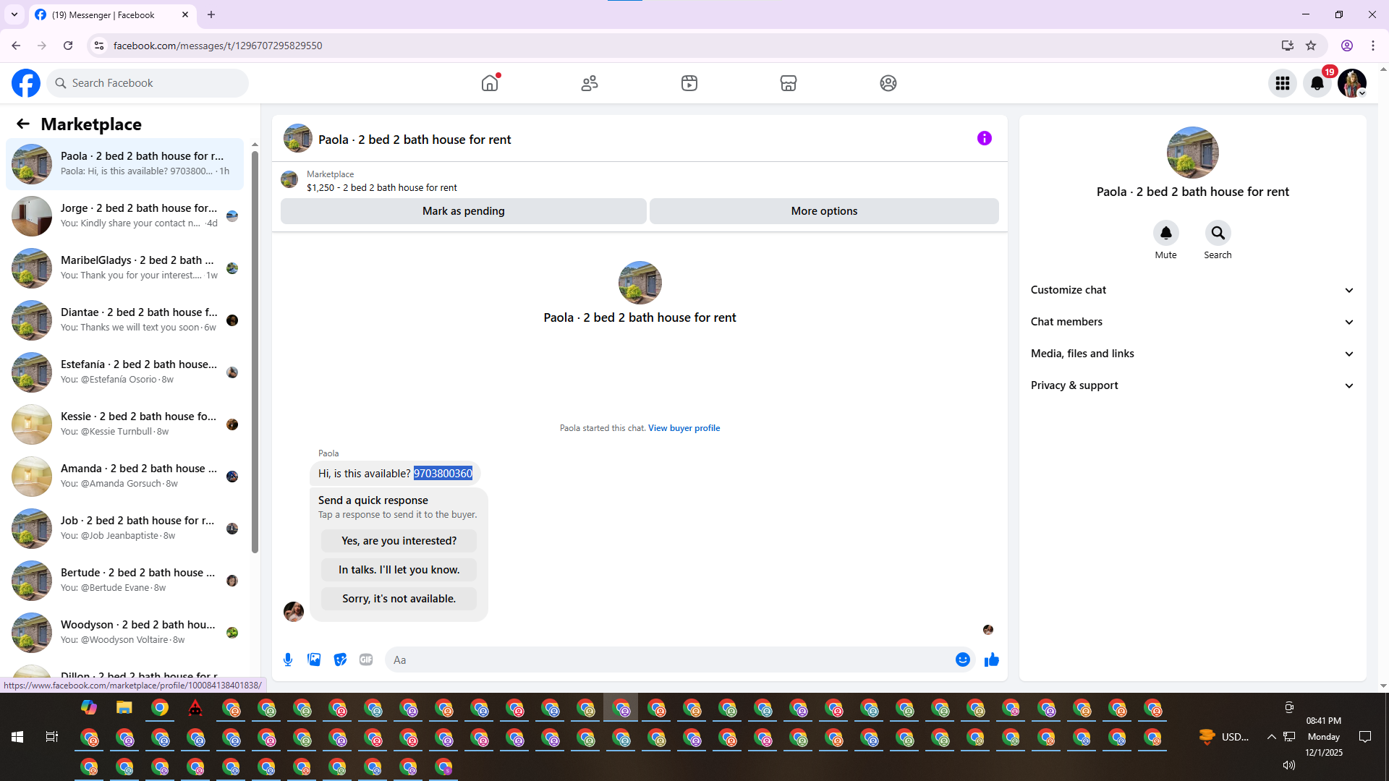
Task: Open the Paola conversation in the list
Action: click(124, 164)
